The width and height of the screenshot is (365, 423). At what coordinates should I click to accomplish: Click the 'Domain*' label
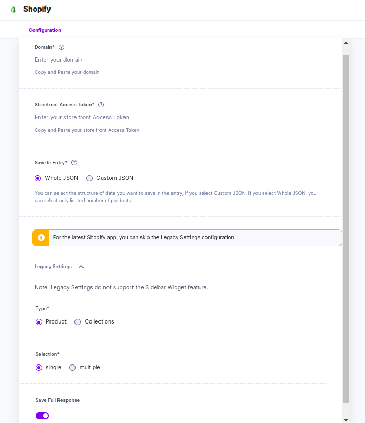click(45, 47)
